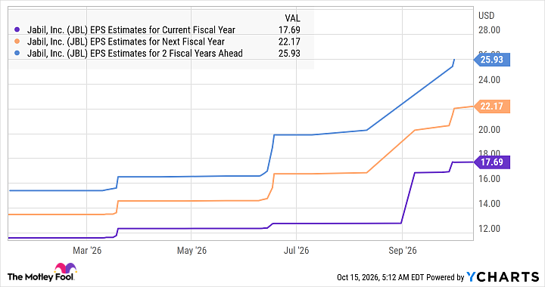Click the Jul '26 axis label

(296, 251)
